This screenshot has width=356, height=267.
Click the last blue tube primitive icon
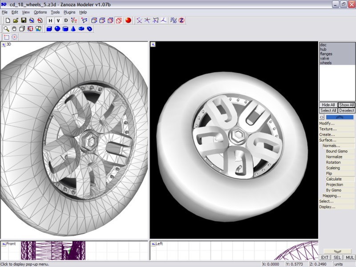tap(89, 29)
